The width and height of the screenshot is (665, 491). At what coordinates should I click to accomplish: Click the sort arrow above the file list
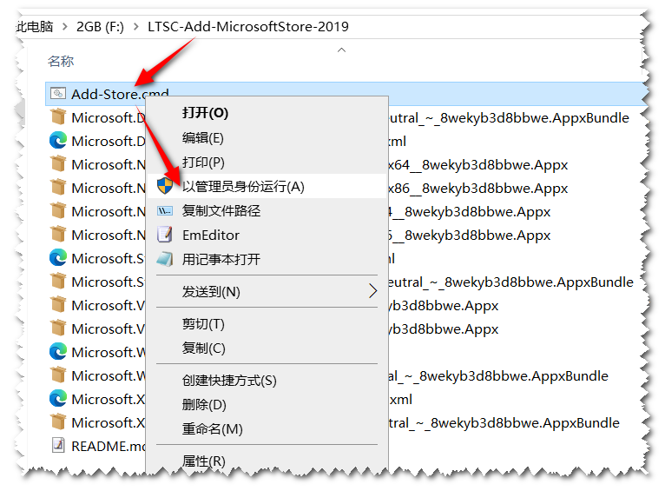(341, 50)
